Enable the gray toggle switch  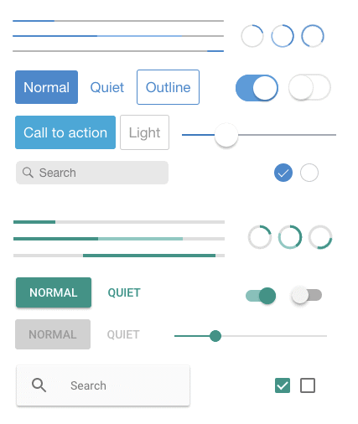pos(307,295)
